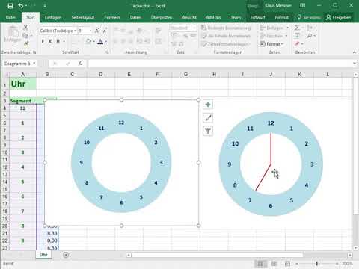
Task: Click the lightbulb Tell Me icon
Action: pos(299,17)
